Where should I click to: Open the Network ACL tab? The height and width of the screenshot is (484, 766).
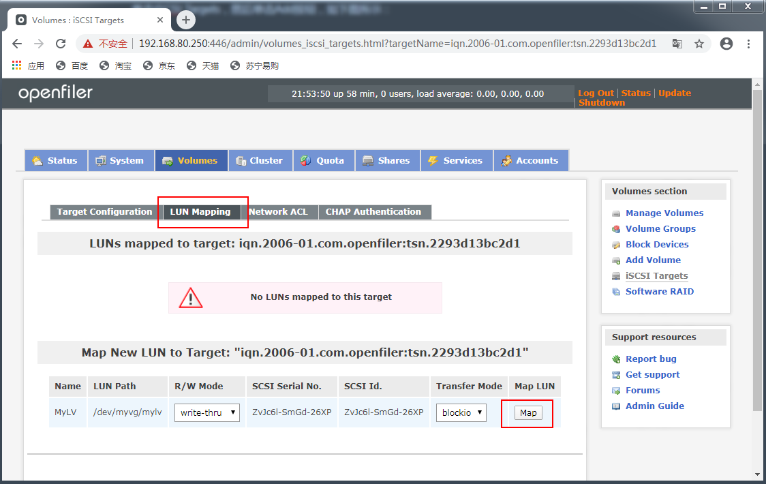280,211
